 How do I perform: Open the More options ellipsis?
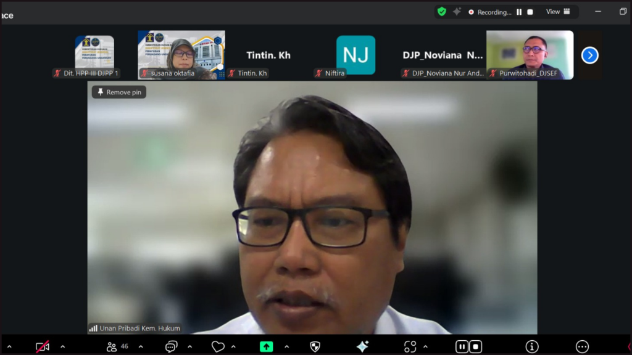(582, 346)
